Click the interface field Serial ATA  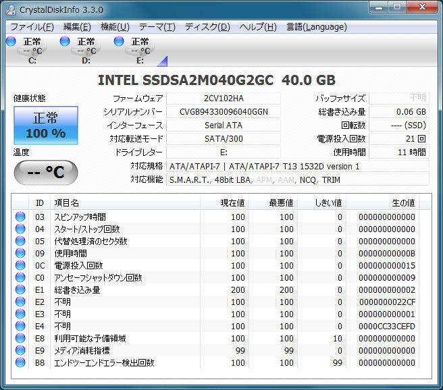[224, 126]
